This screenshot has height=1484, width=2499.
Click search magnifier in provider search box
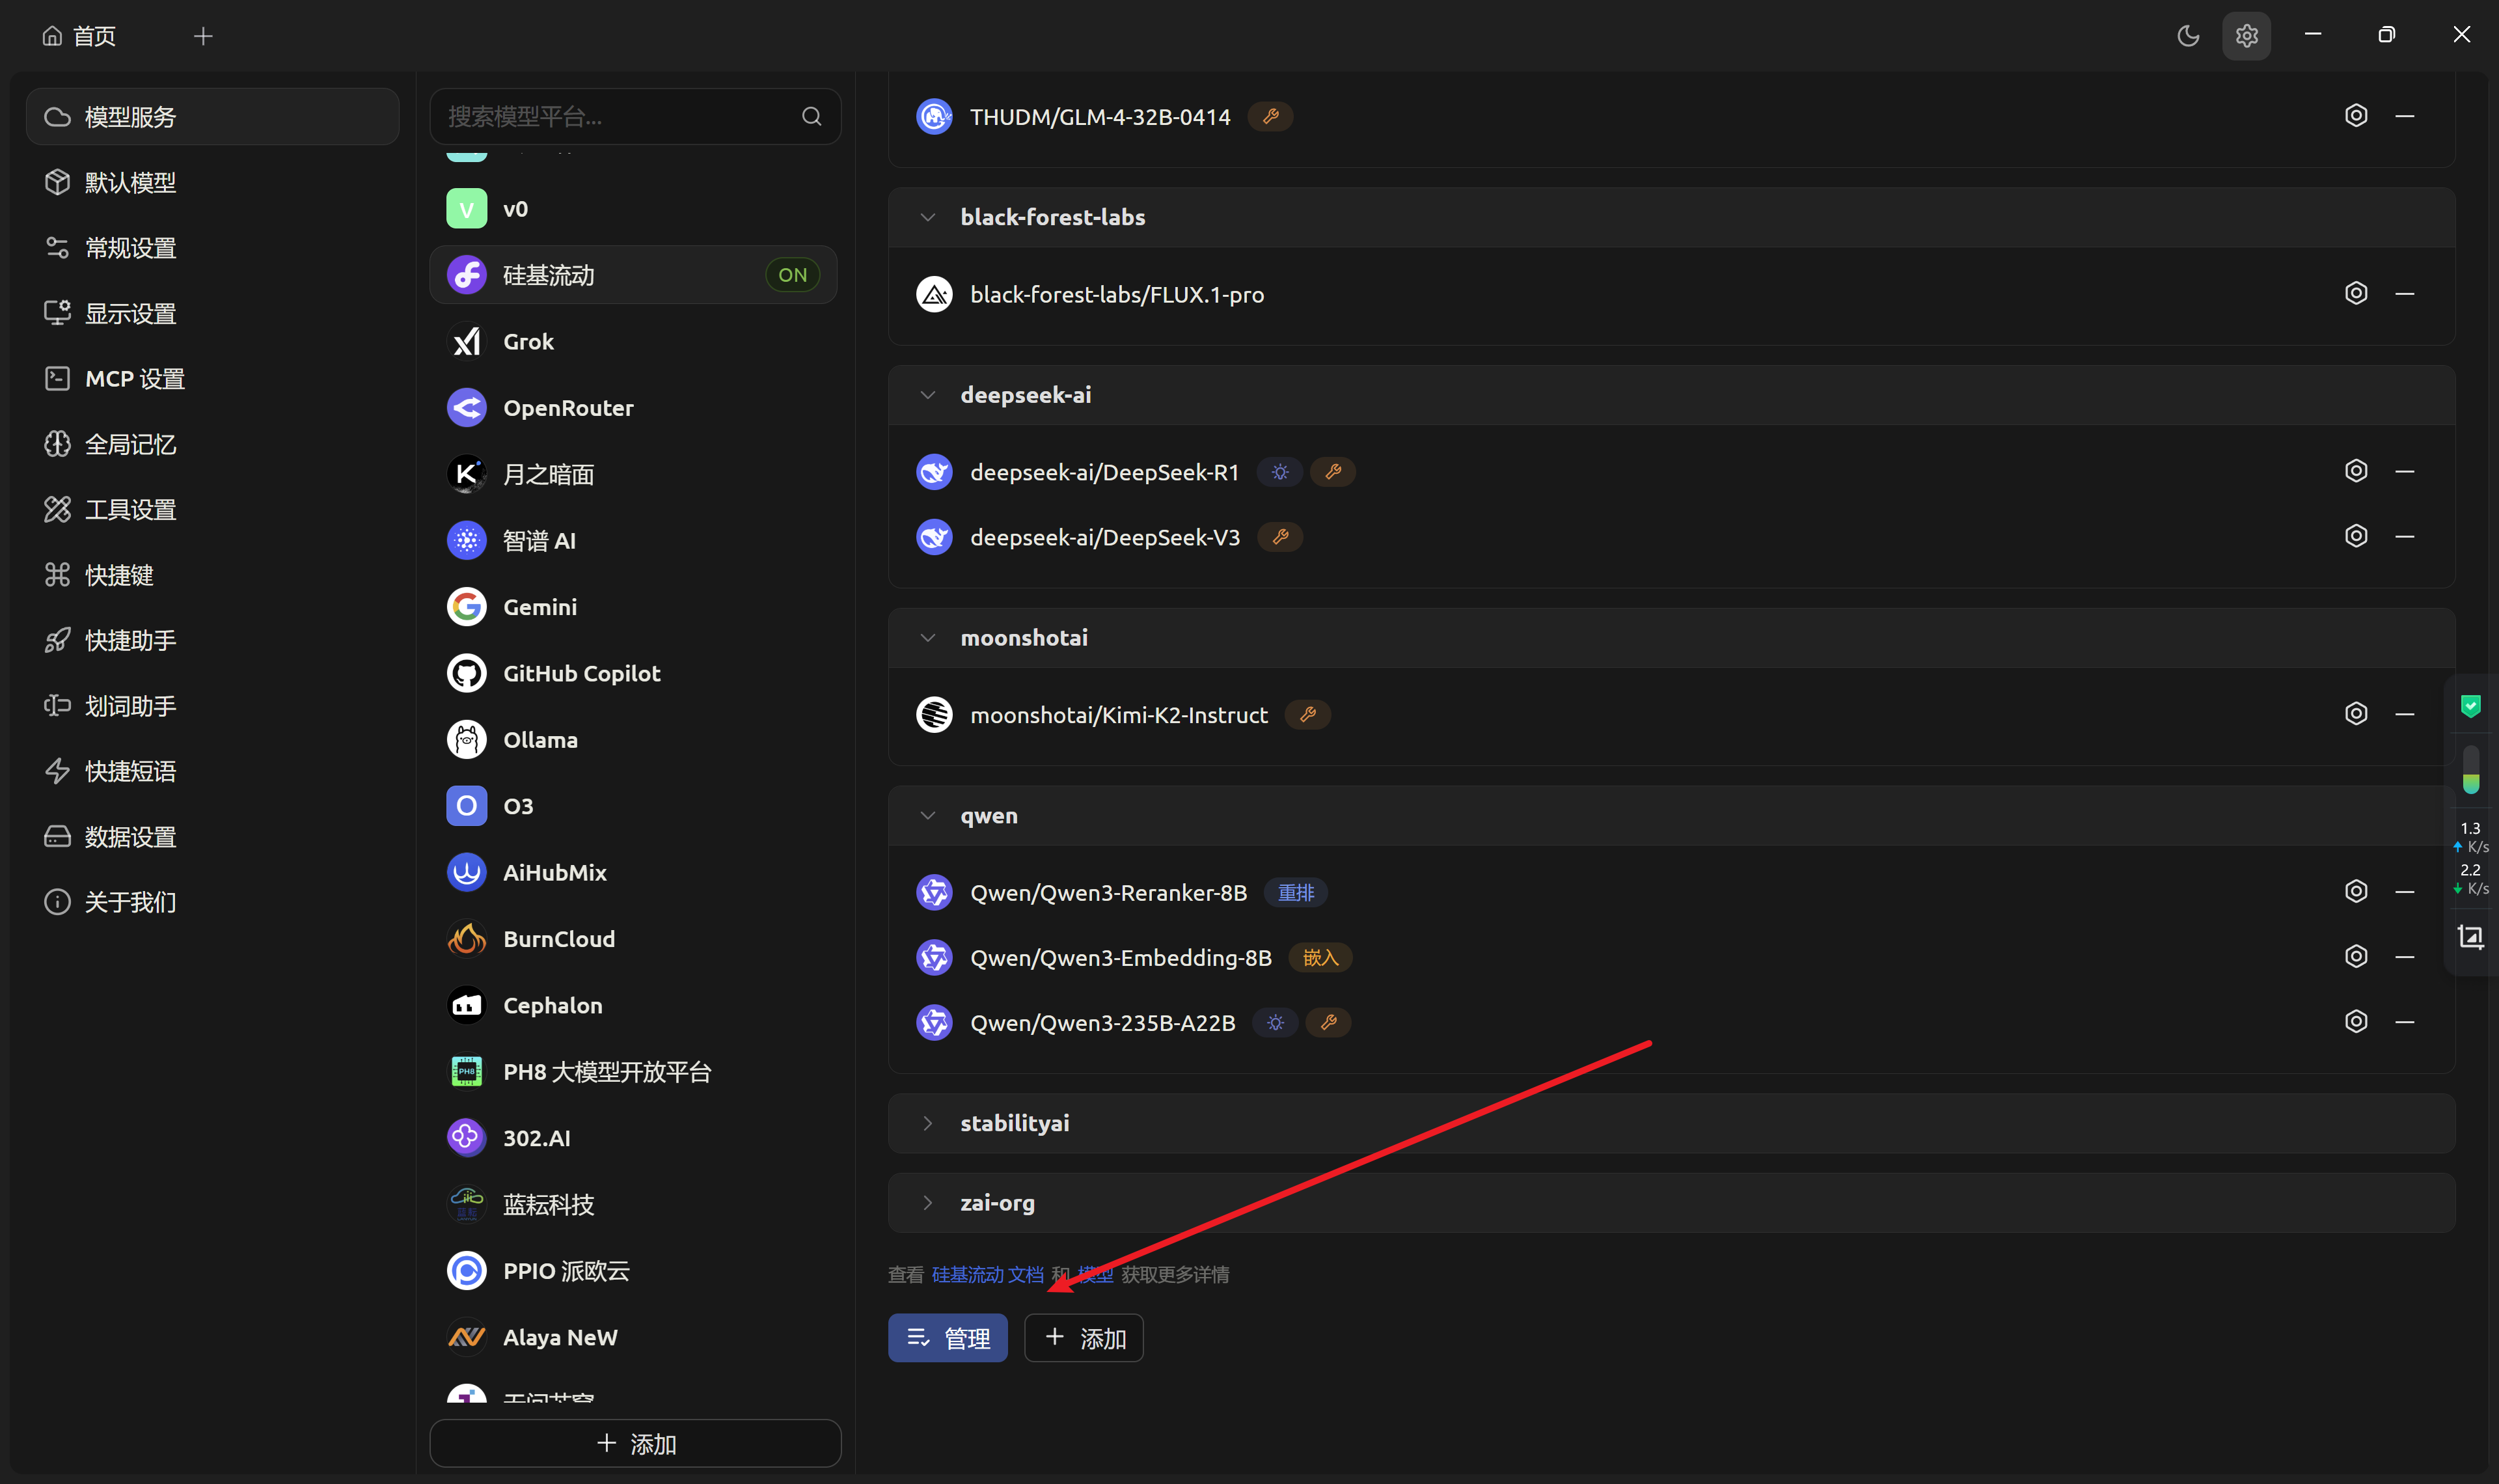pos(811,116)
